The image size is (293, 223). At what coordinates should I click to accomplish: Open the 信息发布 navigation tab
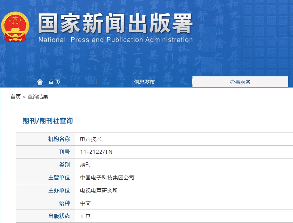click(x=144, y=82)
